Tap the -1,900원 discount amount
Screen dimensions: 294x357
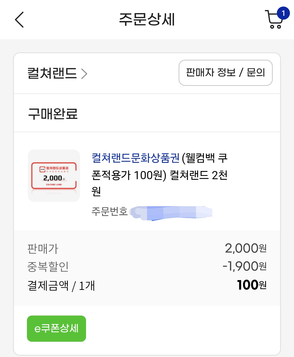[244, 266]
